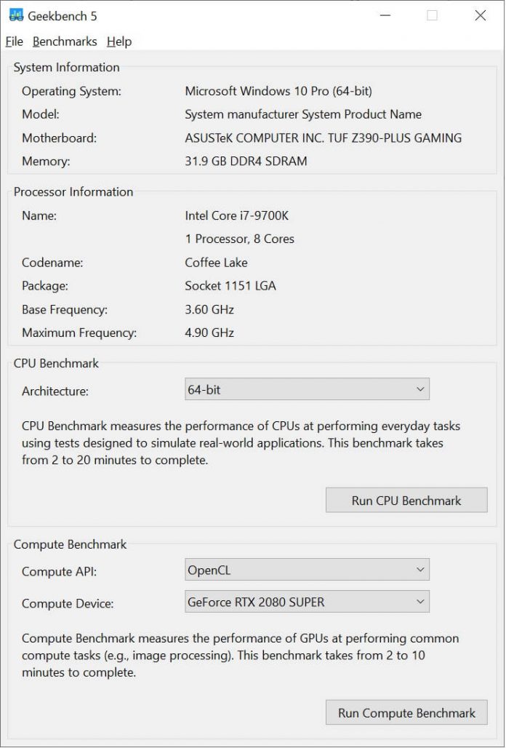This screenshot has width=506, height=748.
Task: Click Run CPU Benchmark
Action: click(406, 500)
